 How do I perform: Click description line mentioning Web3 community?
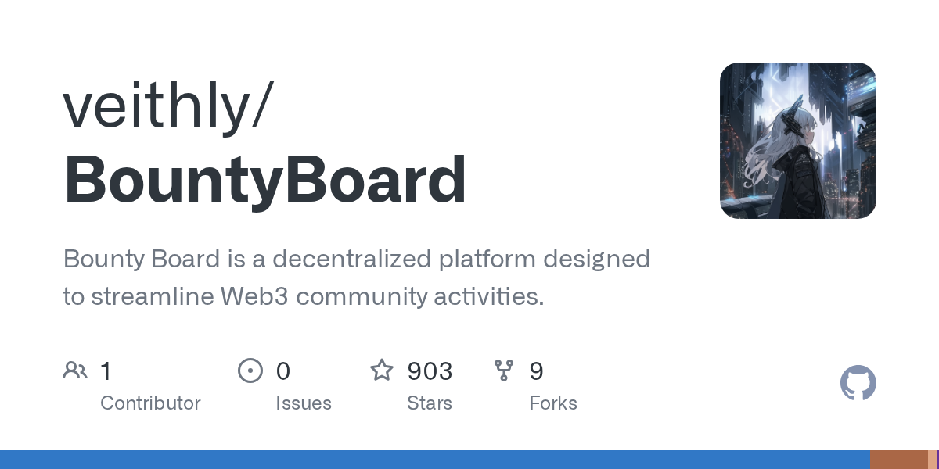click(303, 296)
